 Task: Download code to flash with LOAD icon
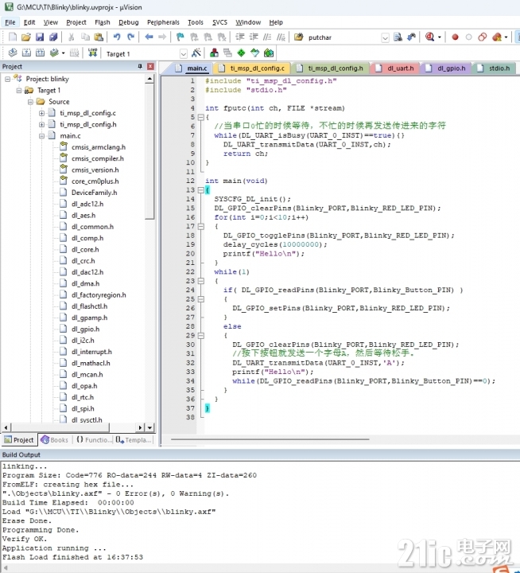pos(92,53)
